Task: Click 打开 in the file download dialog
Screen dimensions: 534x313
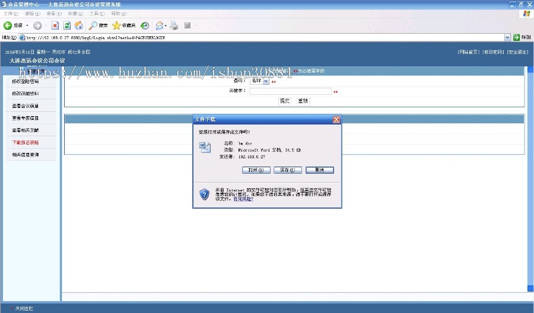Action: tap(256, 170)
